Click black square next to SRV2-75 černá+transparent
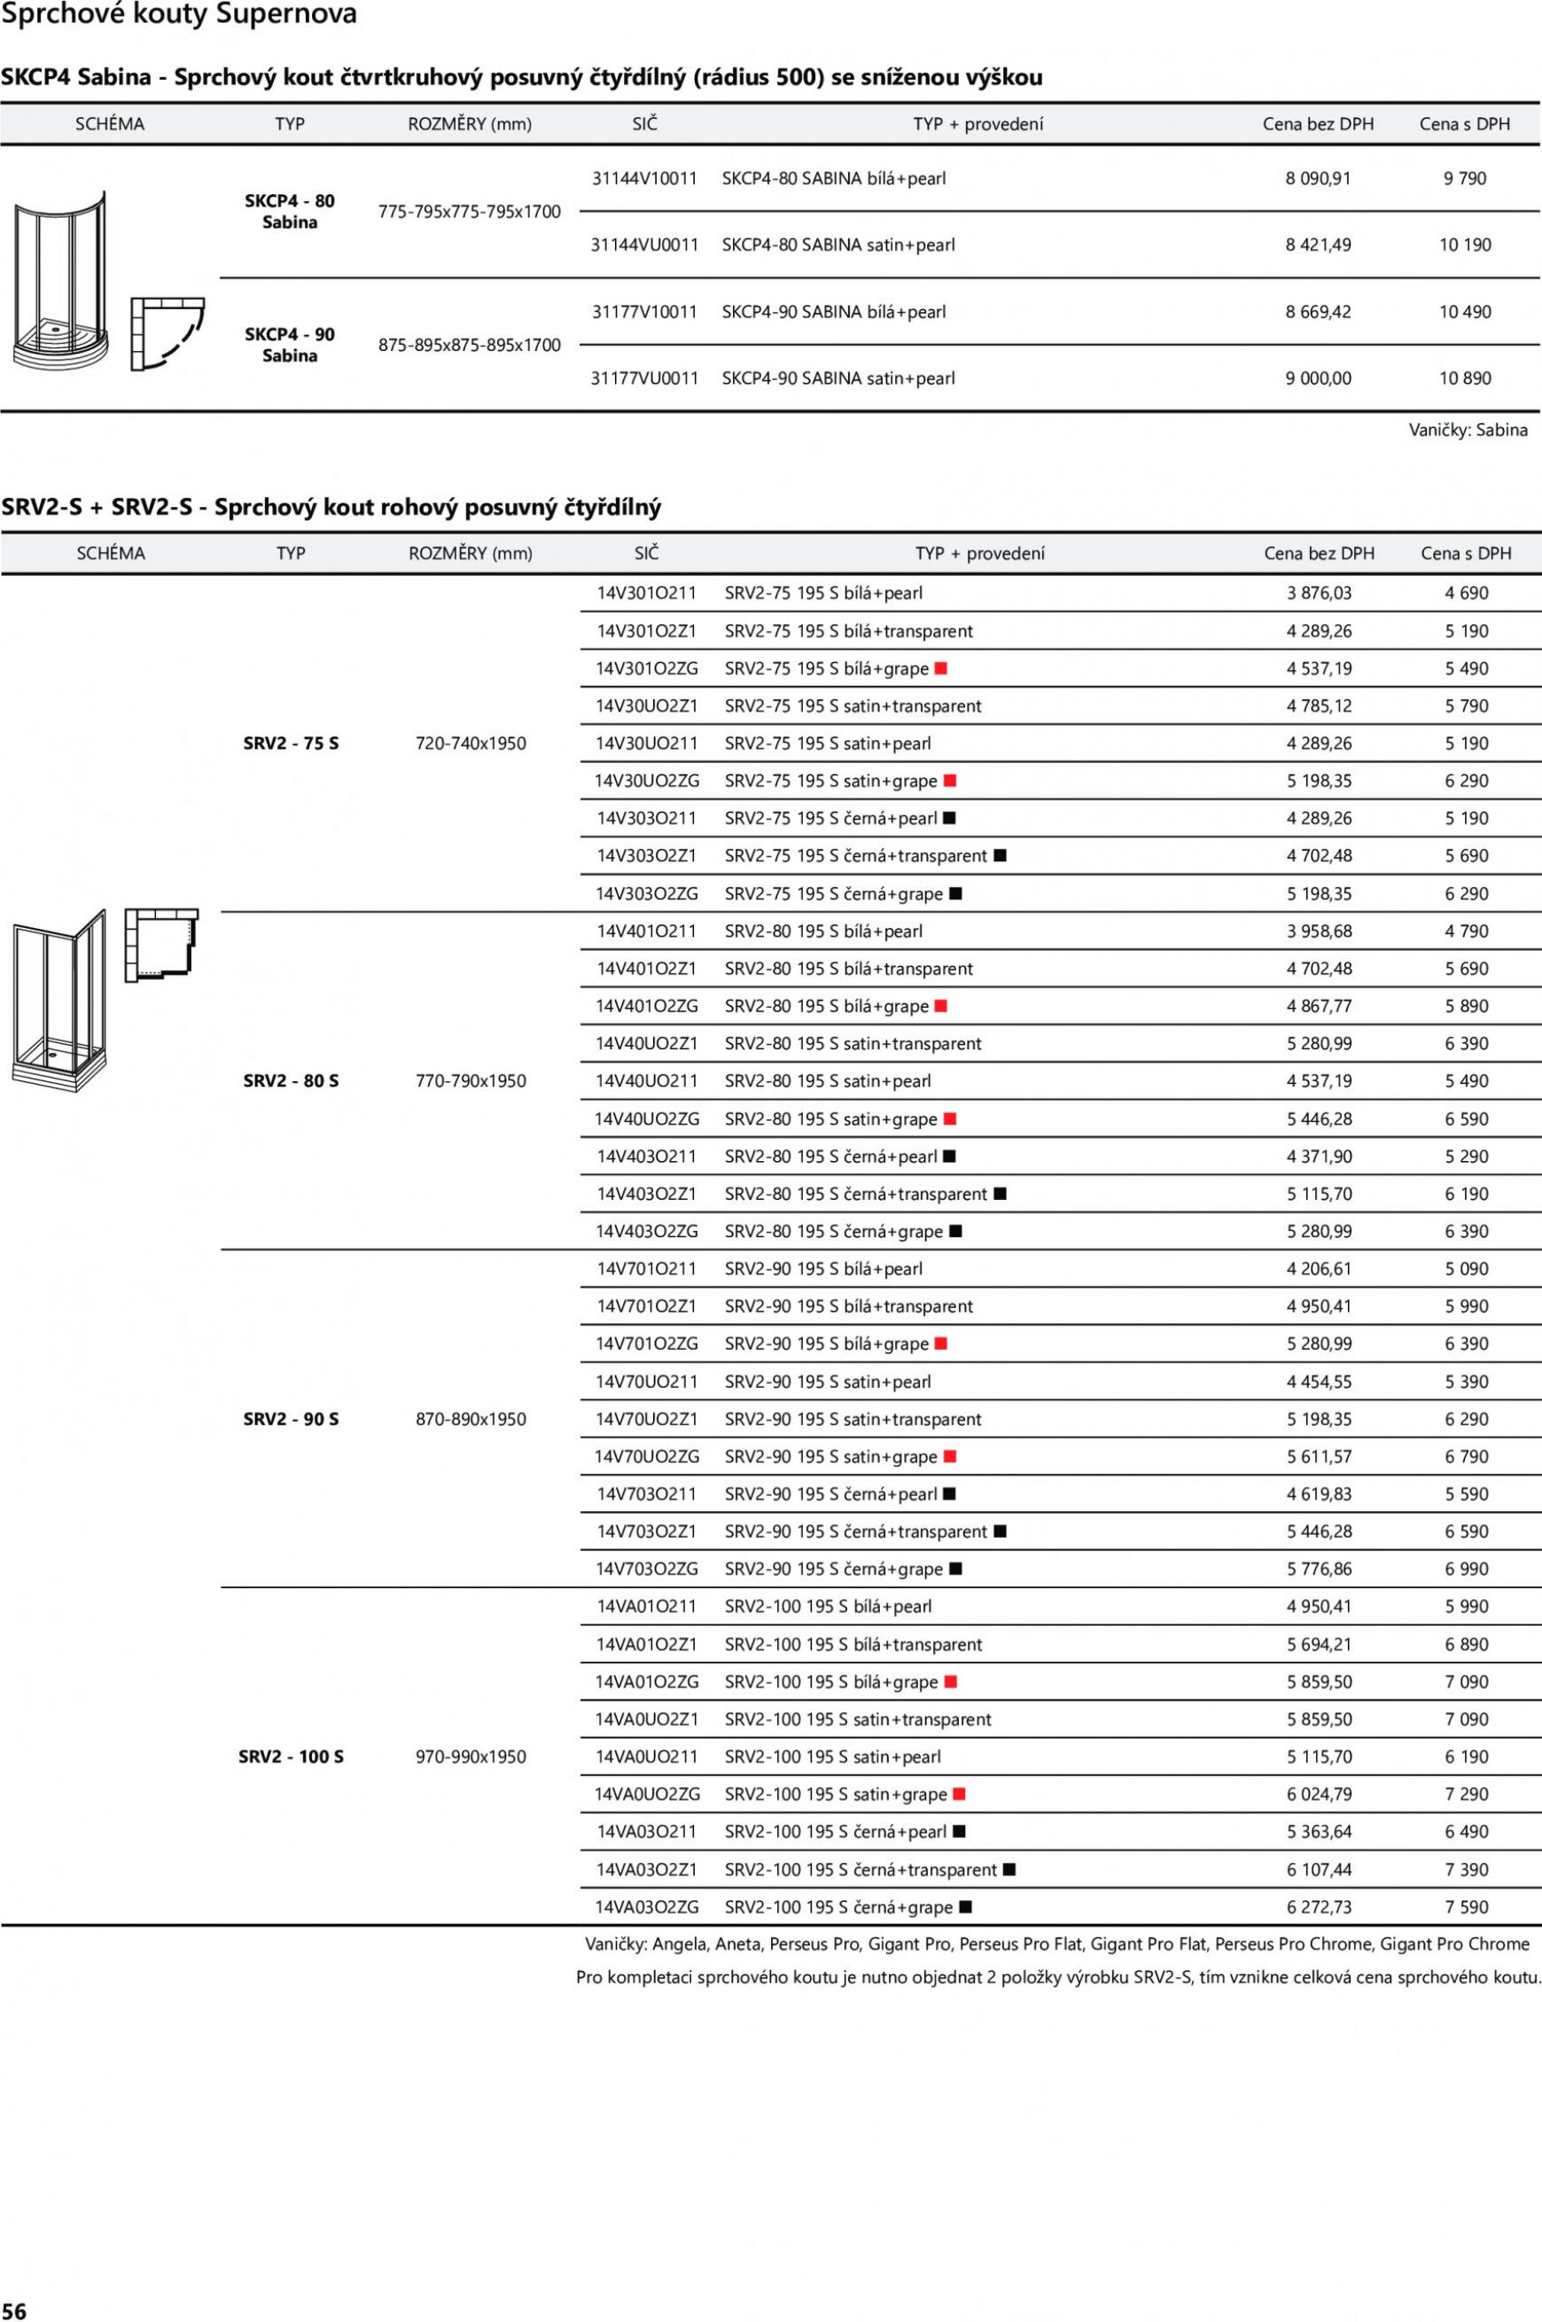The height and width of the screenshot is (2322, 1542). click(x=1001, y=855)
